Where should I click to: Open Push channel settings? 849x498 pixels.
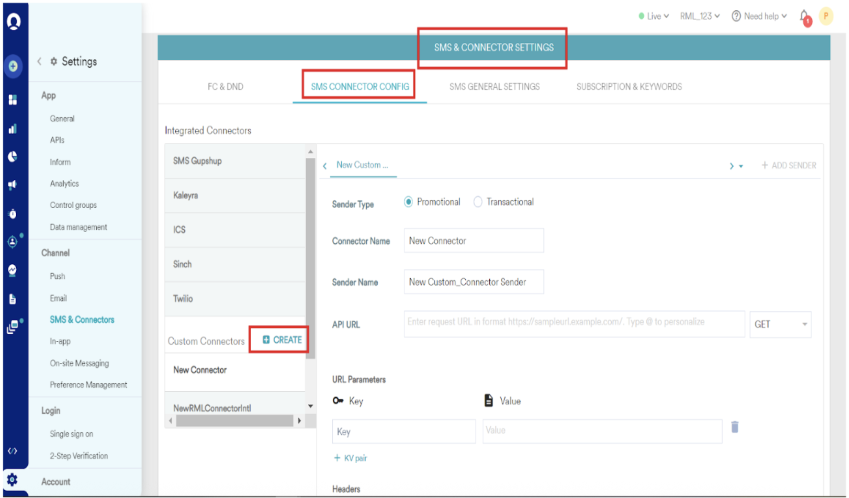point(57,276)
